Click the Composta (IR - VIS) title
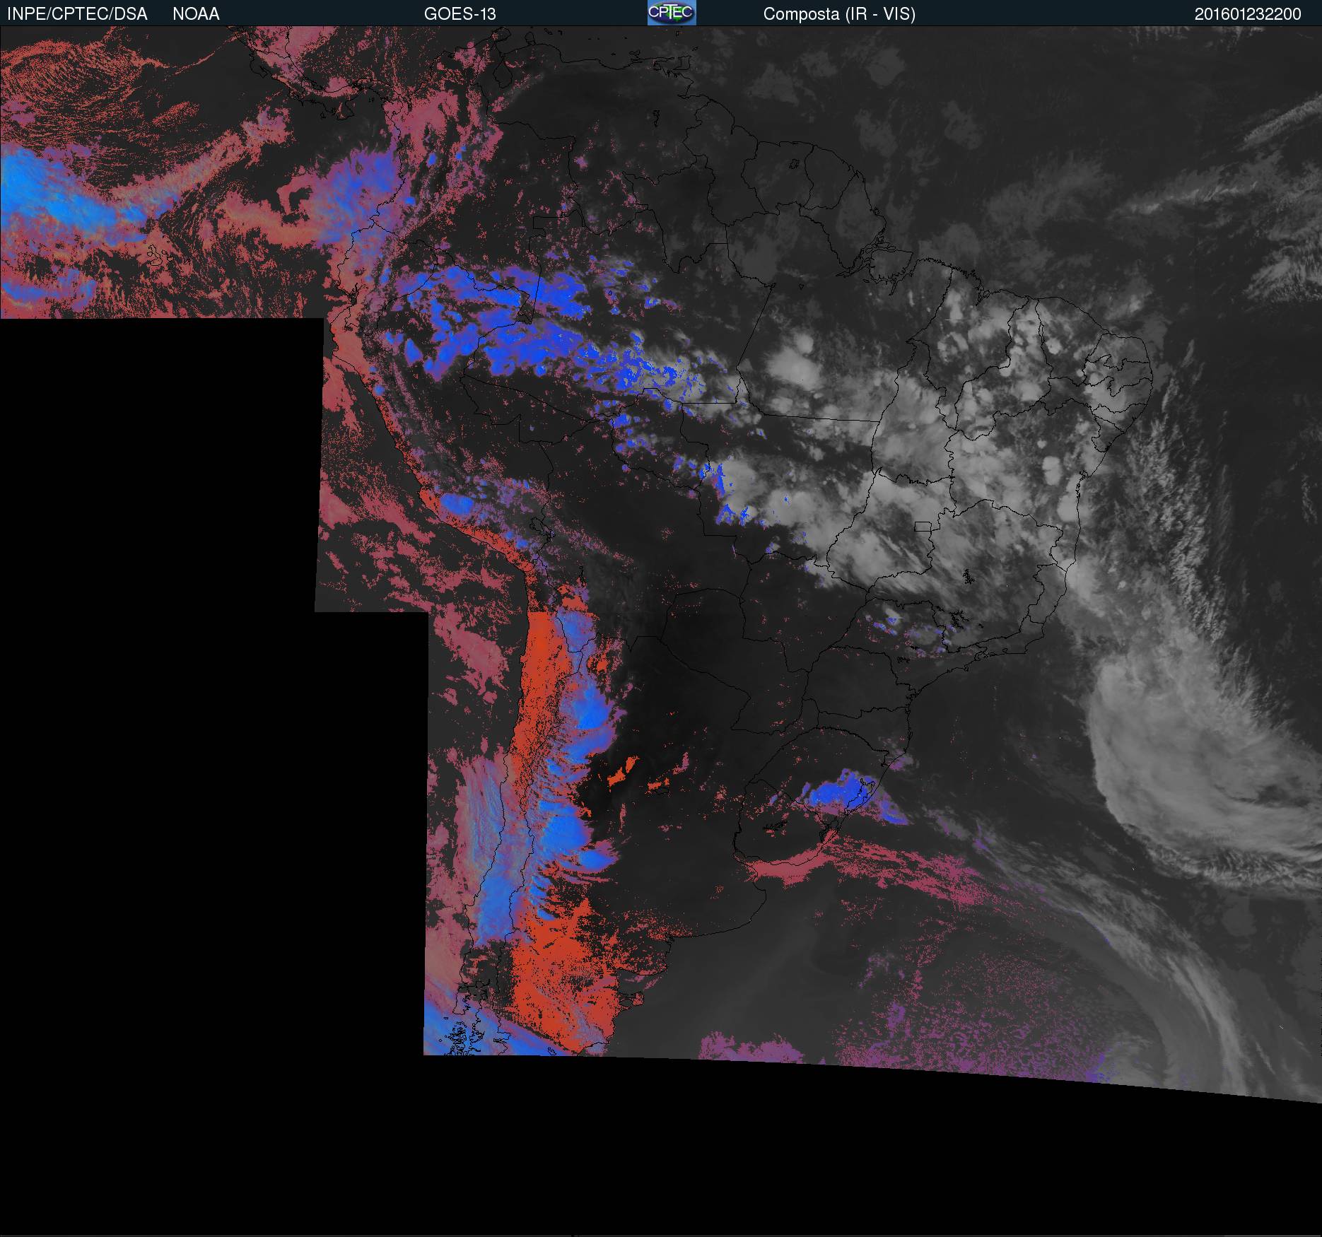Image resolution: width=1322 pixels, height=1237 pixels. (x=839, y=14)
